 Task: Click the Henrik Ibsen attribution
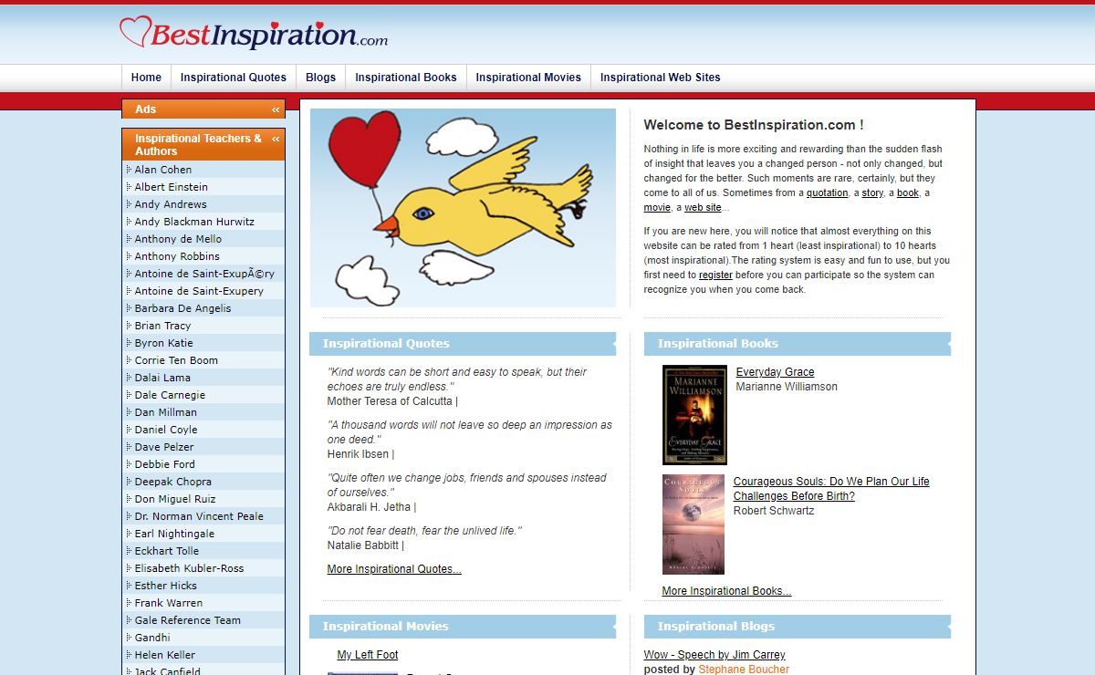click(x=358, y=454)
